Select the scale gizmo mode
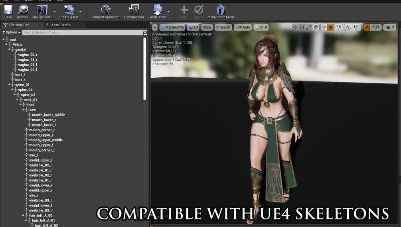The height and width of the screenshot is (227, 401). (x=309, y=28)
